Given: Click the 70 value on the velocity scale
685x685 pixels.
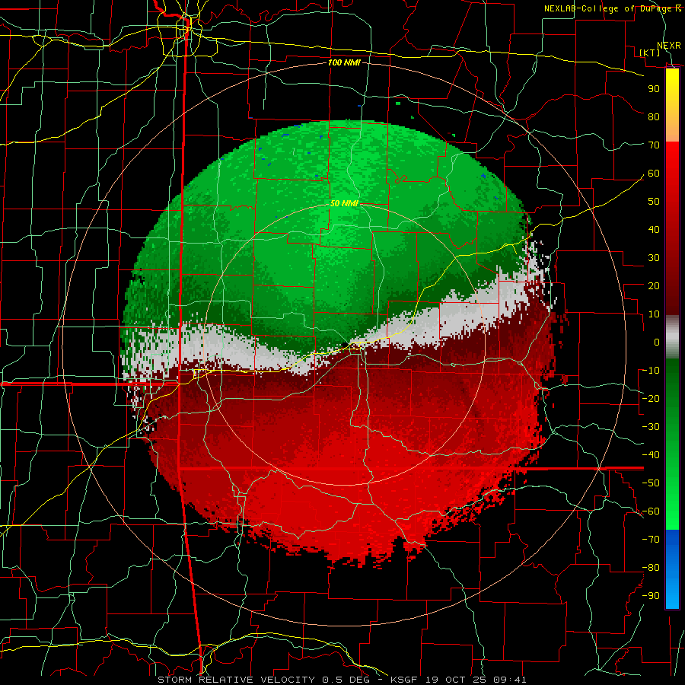Looking at the screenshot, I should click(x=654, y=145).
